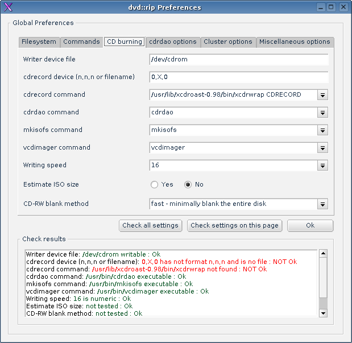
Task: Click the vcdimager command text entry
Action: coord(233,147)
